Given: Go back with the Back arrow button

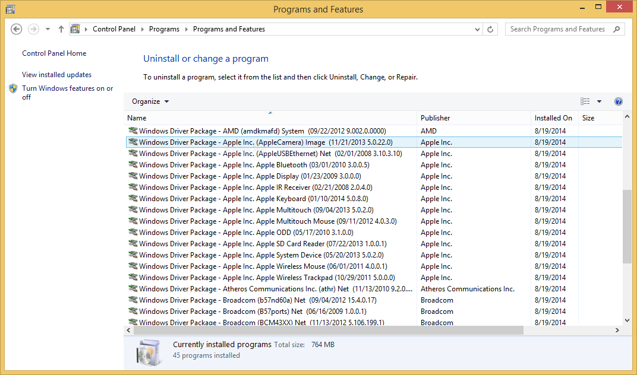Looking at the screenshot, I should [16, 29].
